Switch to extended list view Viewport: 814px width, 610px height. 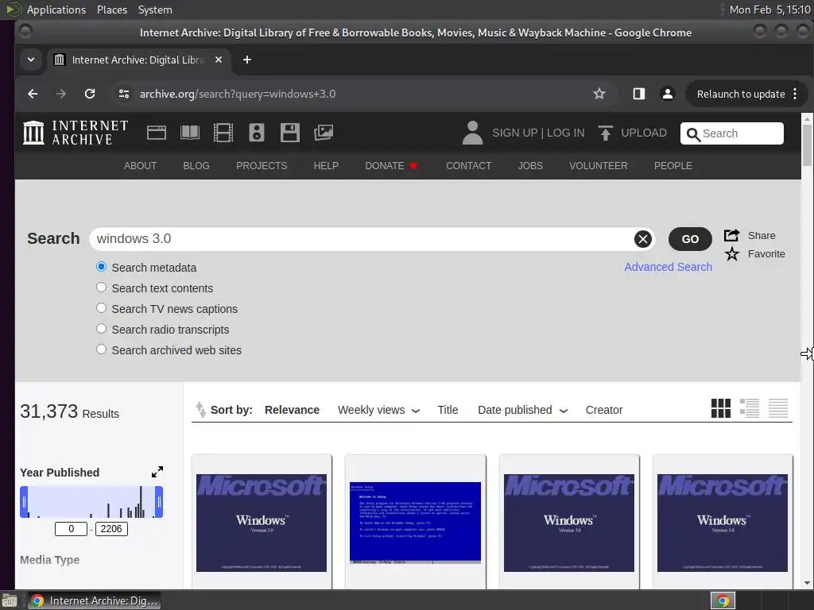pos(749,408)
